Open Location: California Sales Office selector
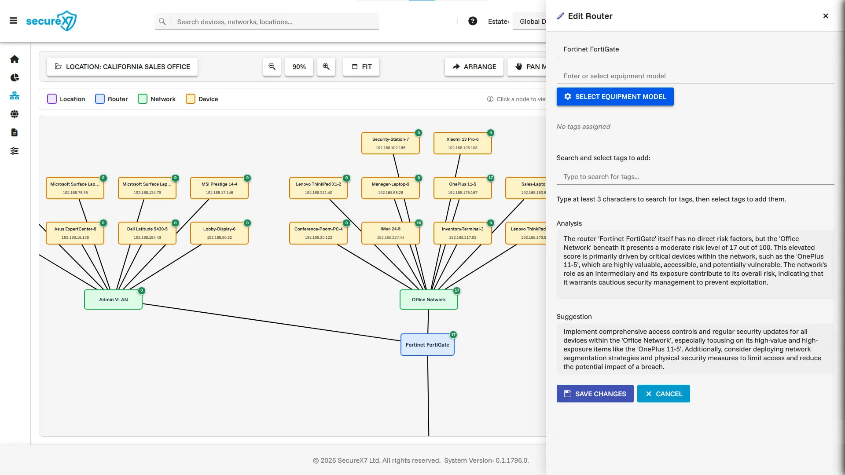This screenshot has width=845, height=475. coord(122,66)
